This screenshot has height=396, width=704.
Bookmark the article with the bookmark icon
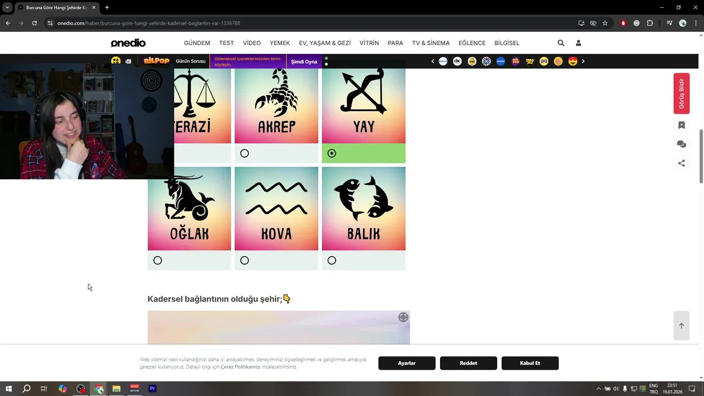click(x=681, y=125)
